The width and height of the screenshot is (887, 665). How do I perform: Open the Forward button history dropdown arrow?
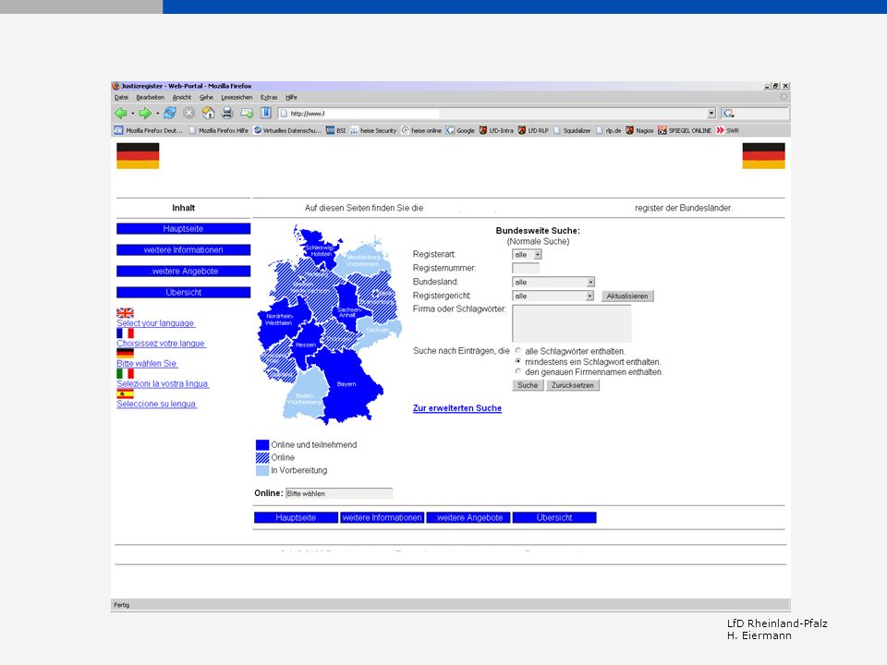point(157,114)
